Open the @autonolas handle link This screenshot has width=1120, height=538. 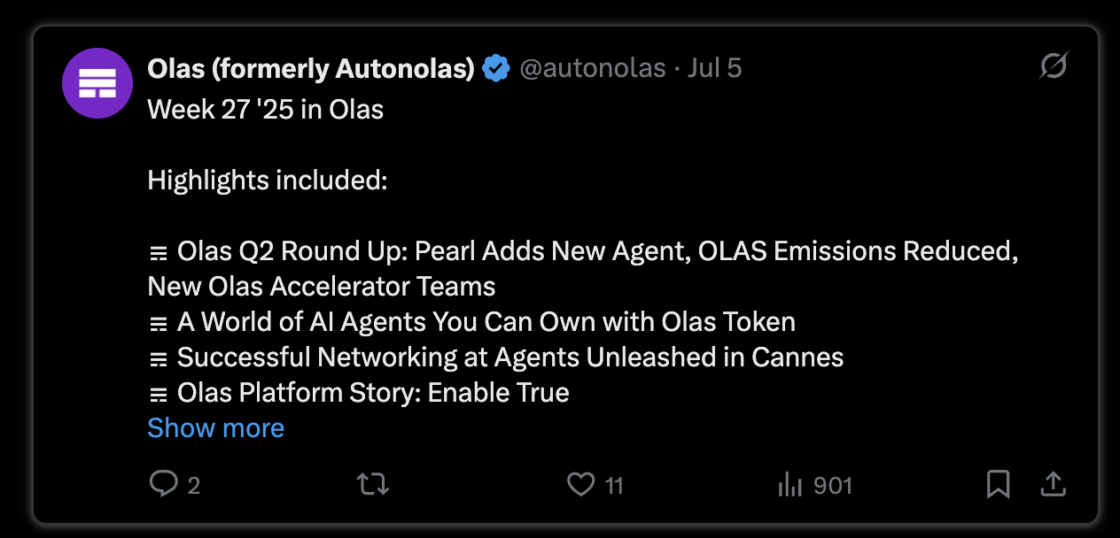(x=592, y=68)
